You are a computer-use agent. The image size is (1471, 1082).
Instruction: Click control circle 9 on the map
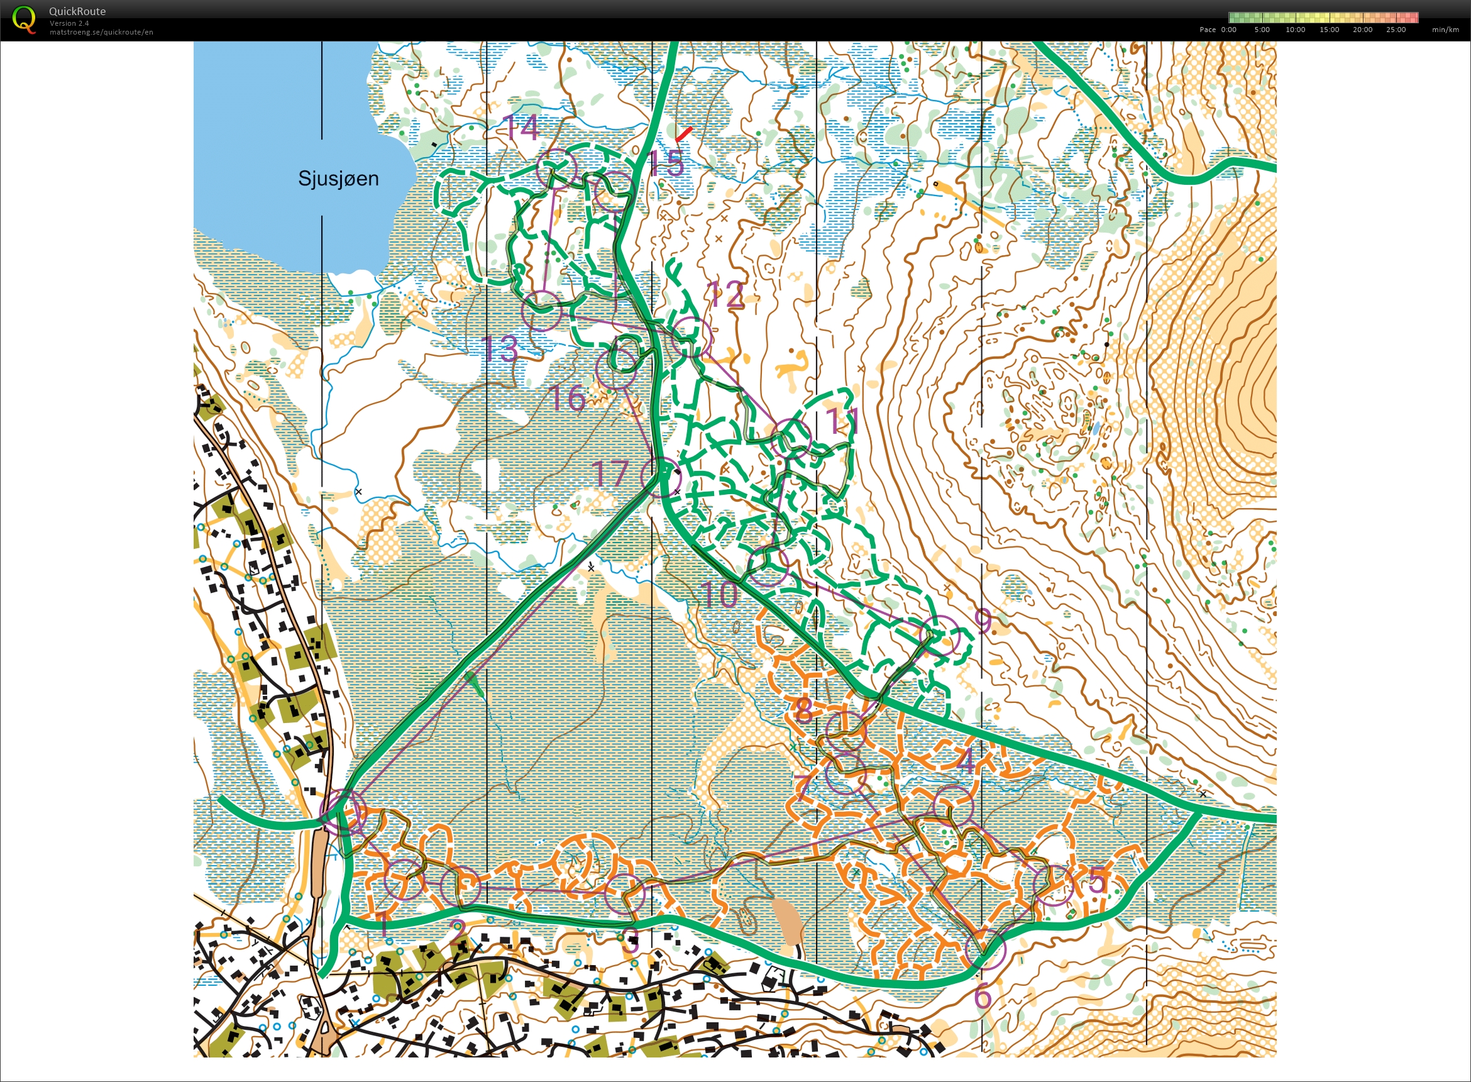tap(939, 636)
